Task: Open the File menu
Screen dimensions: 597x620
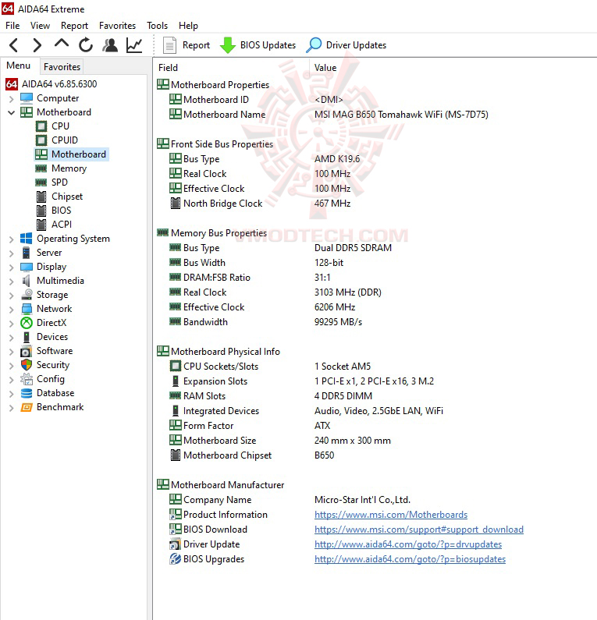Action: pos(12,26)
